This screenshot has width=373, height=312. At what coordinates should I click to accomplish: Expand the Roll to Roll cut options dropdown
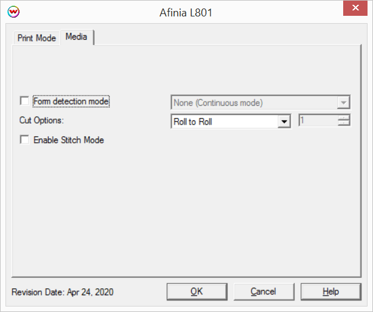point(231,122)
